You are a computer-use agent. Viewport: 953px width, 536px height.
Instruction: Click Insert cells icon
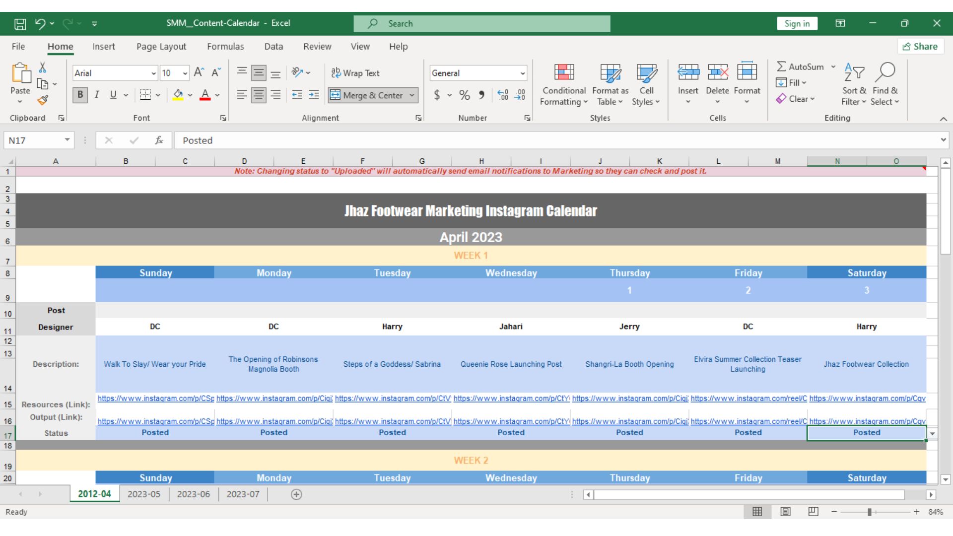(x=688, y=72)
